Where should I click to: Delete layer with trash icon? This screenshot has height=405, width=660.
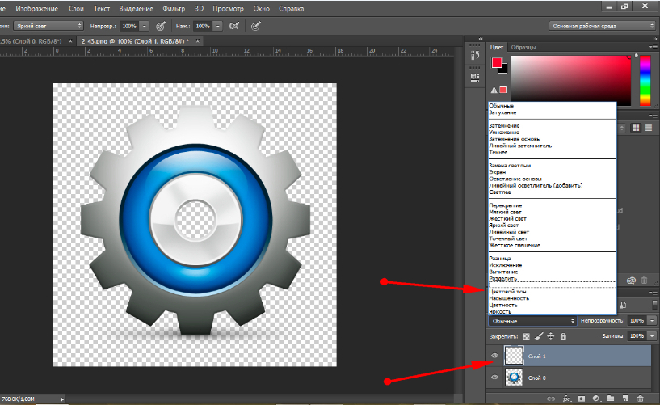(641, 399)
